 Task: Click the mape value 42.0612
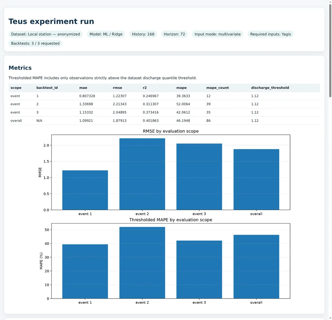[x=183, y=112]
